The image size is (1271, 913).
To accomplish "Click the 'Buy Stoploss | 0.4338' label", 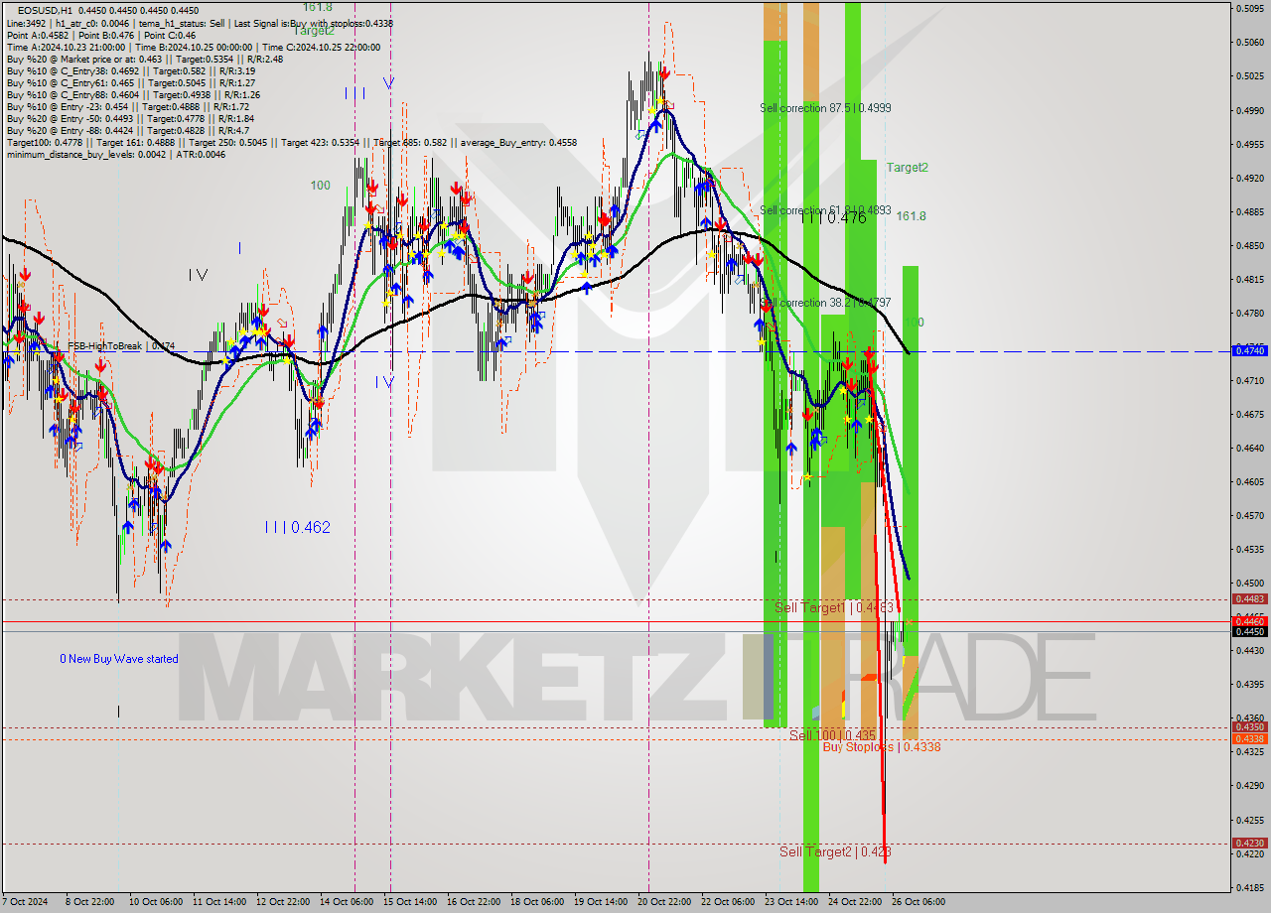I will [x=882, y=747].
